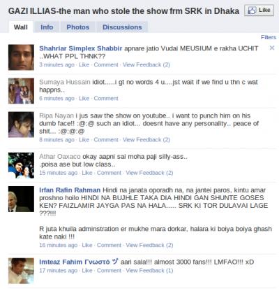This screenshot has width=279, height=289.
Task: Open Imteaz Fahim's profile thumbnail
Action: (21, 271)
